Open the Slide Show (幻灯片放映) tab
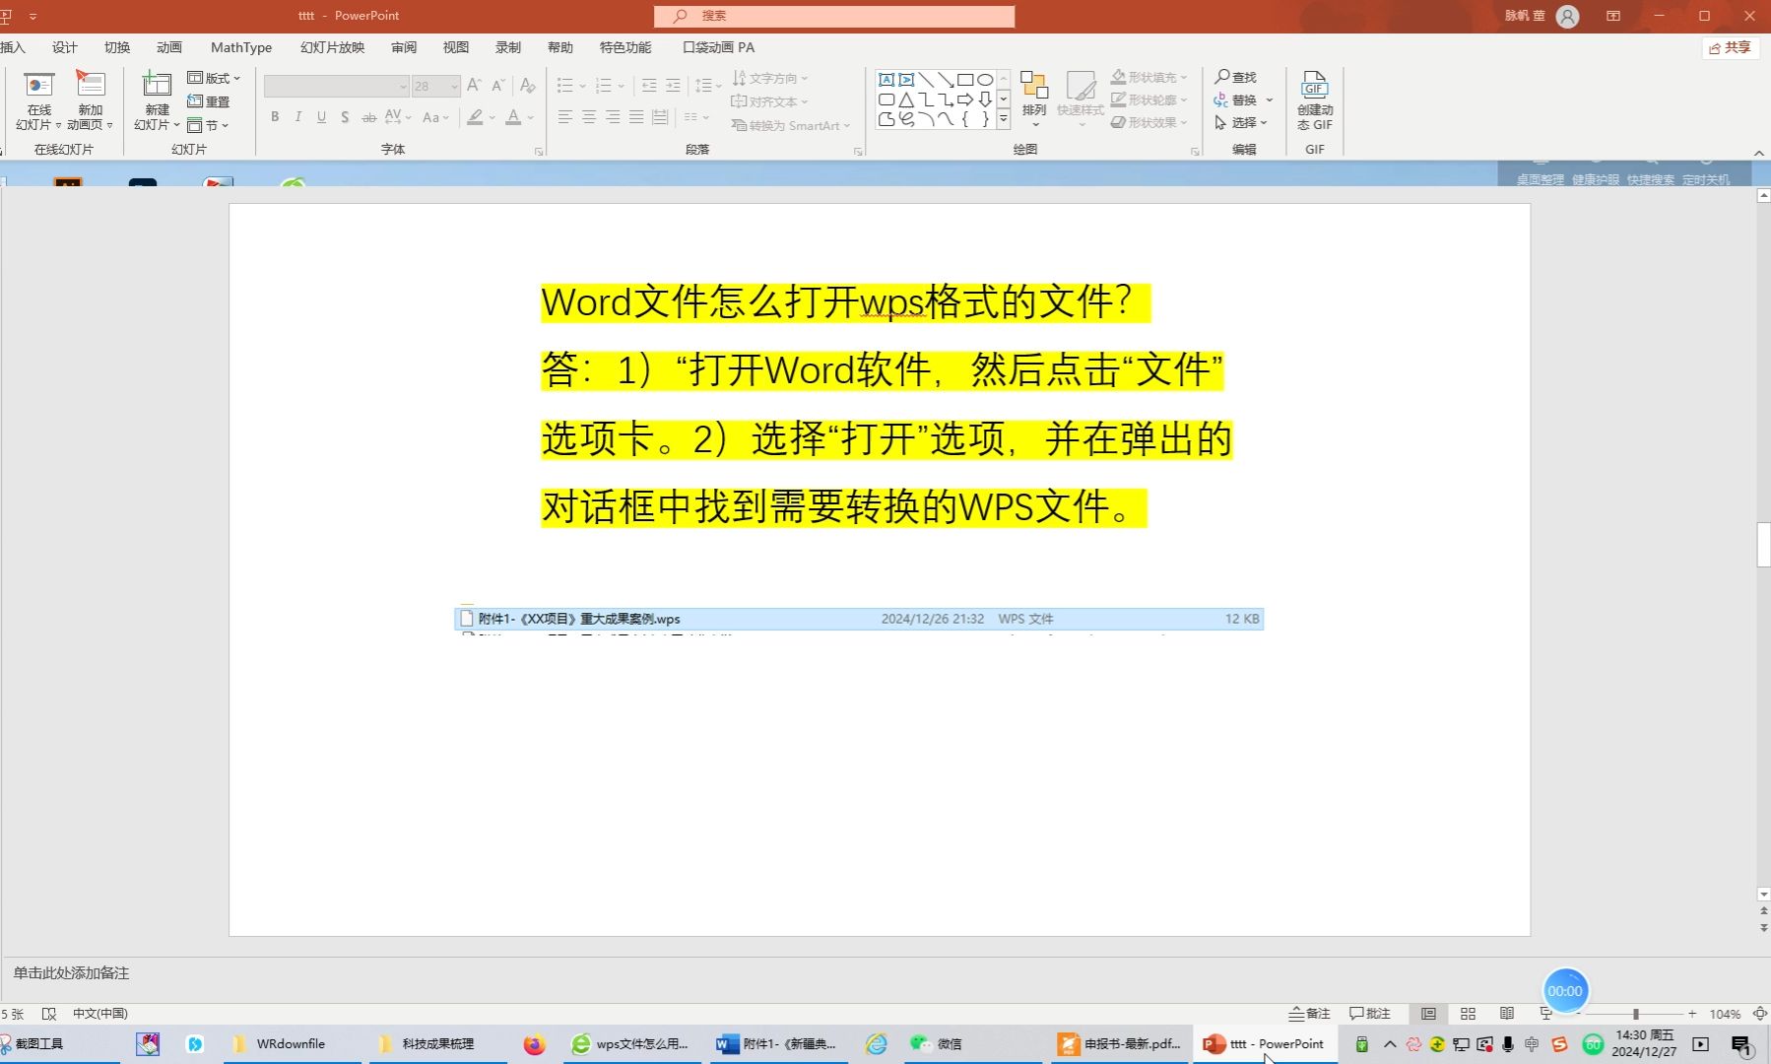Image resolution: width=1771 pixels, height=1064 pixels. click(332, 47)
